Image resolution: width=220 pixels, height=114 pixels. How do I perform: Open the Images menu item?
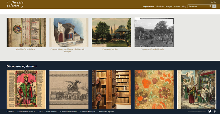tap(169, 7)
